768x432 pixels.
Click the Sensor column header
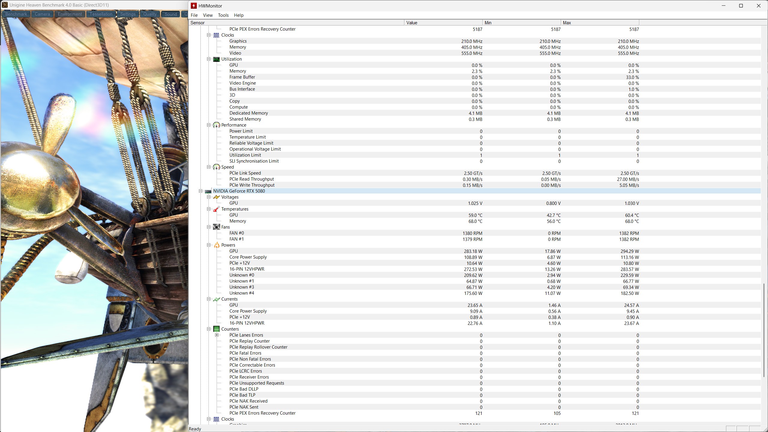coord(296,23)
